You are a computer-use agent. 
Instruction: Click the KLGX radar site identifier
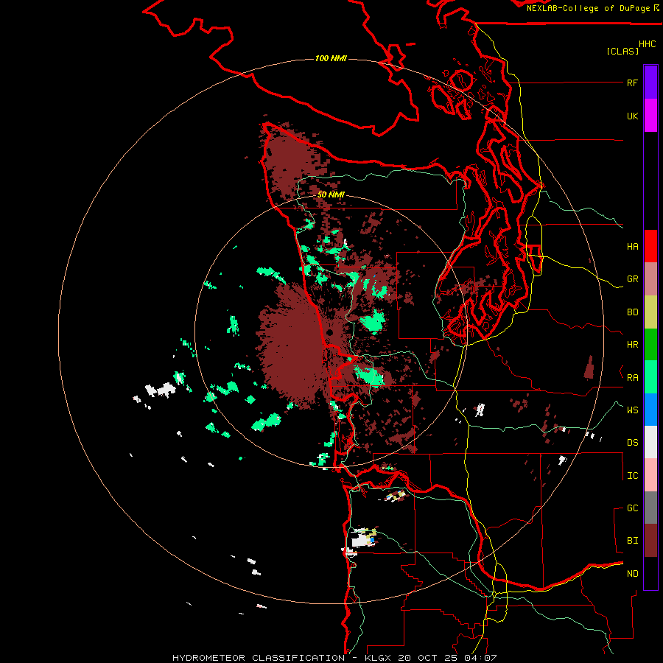[x=379, y=658]
